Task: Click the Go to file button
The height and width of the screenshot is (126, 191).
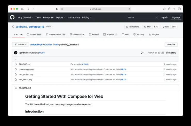Action: pos(171,45)
